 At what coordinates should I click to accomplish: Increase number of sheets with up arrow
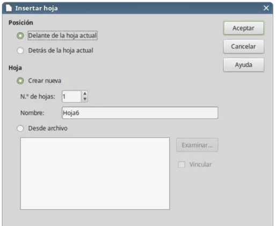(x=85, y=93)
